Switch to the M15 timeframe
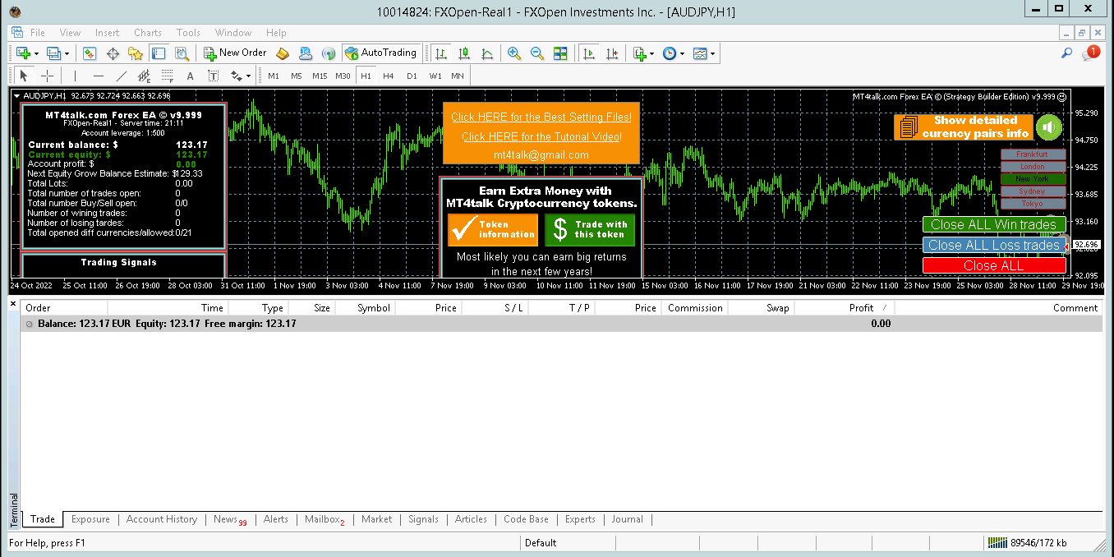1114x557 pixels. point(320,76)
